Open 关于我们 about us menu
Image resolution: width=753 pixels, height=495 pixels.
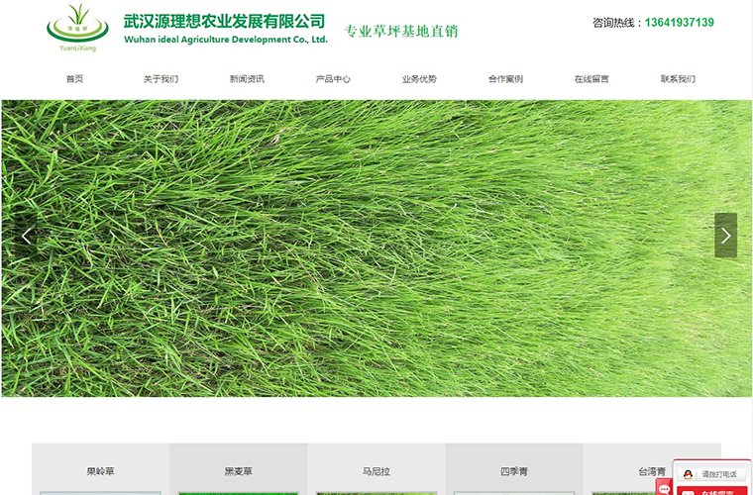coord(161,79)
